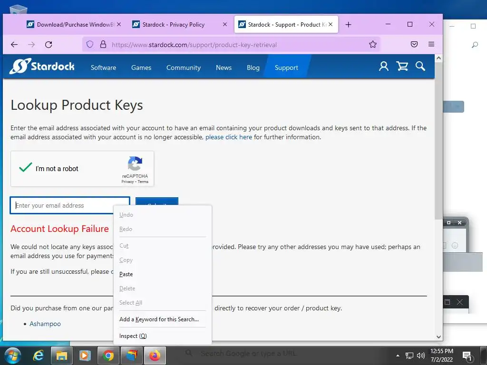487x365 pixels.
Task: Click the forward navigation arrow
Action: (31, 45)
